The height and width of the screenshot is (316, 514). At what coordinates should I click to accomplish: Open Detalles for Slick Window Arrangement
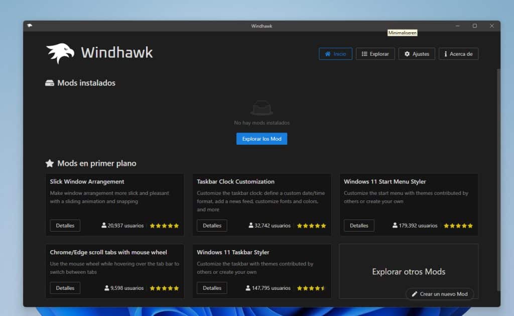click(x=65, y=226)
